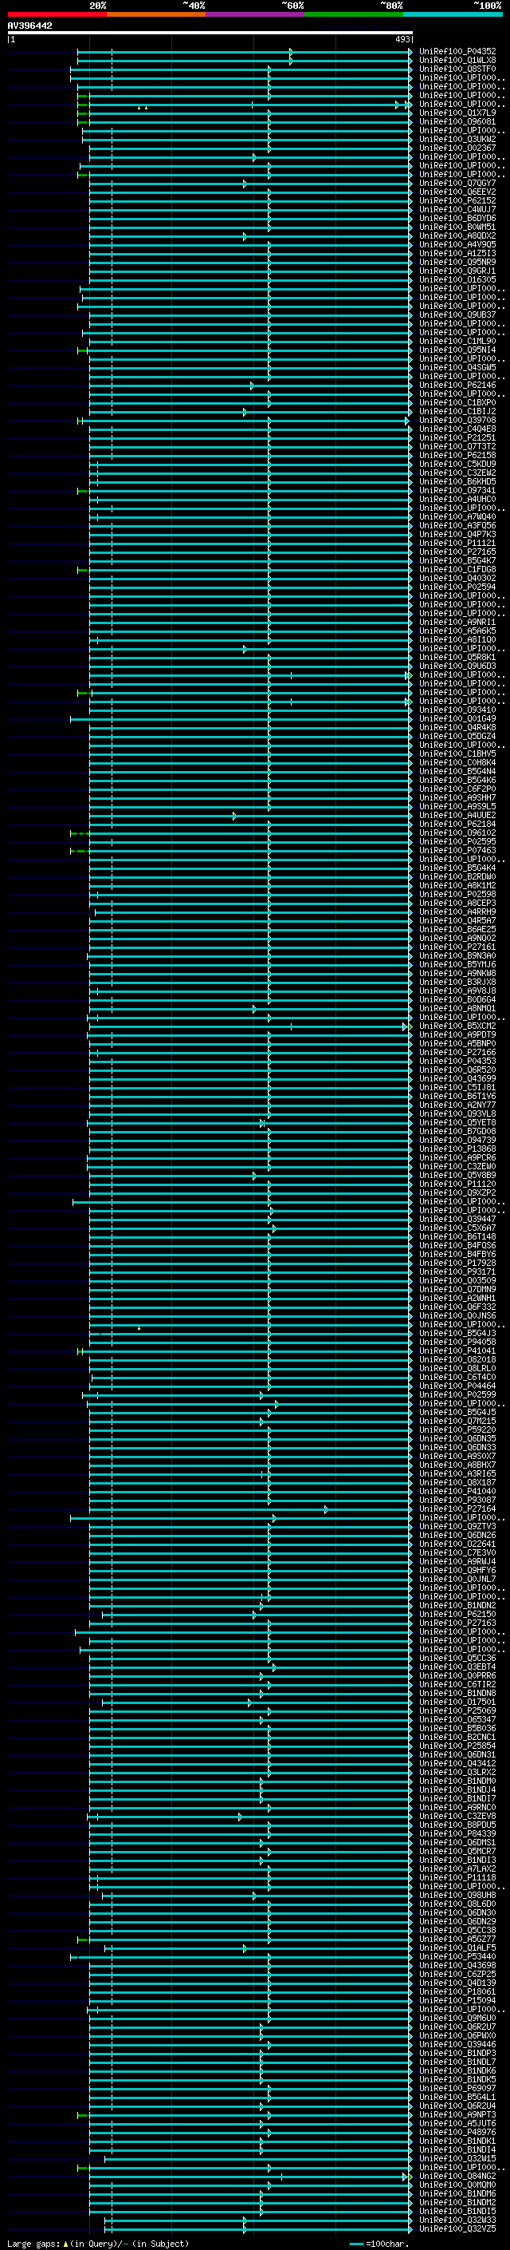510x2250 pixels.
Task: Open hit UniRef100_C5KDU9
Action: 457,464
